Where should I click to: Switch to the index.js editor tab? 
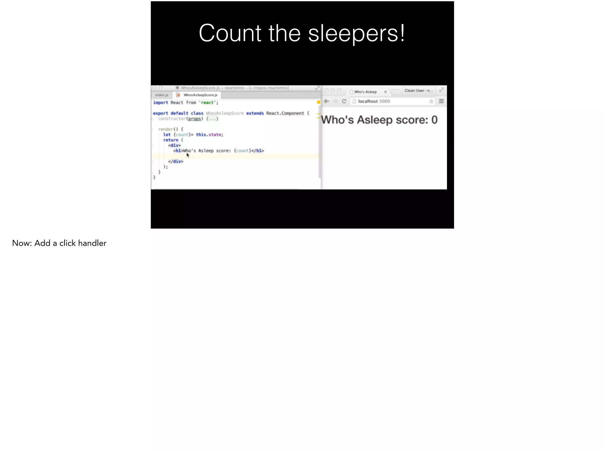tap(162, 95)
